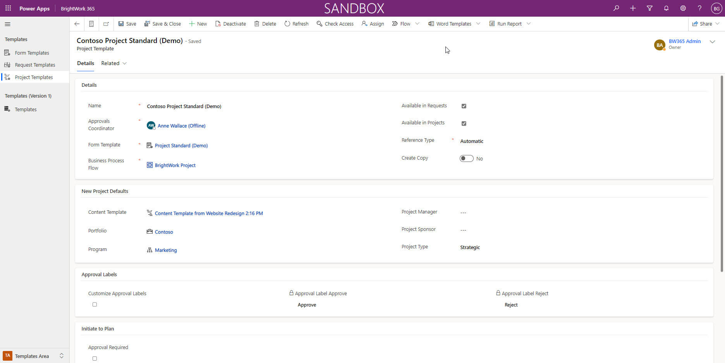Uncheck the Available in Requests checkbox
The height and width of the screenshot is (363, 725).
point(464,106)
